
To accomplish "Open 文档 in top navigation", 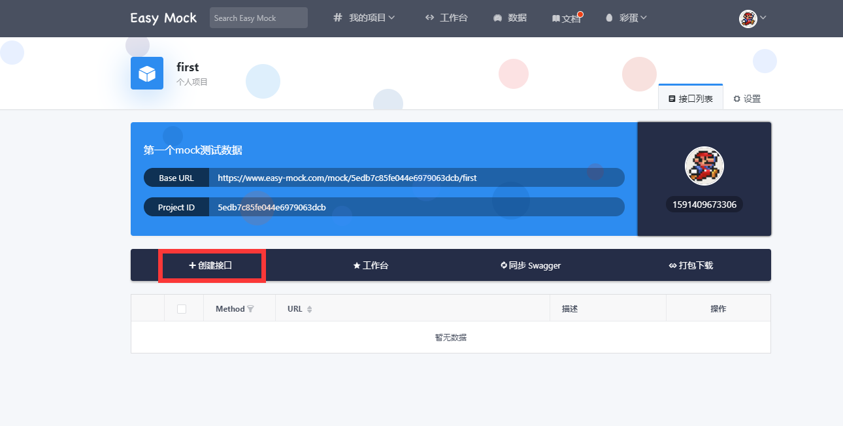I will pyautogui.click(x=566, y=18).
